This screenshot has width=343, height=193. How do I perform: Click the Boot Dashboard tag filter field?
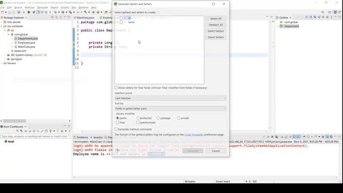(35, 136)
